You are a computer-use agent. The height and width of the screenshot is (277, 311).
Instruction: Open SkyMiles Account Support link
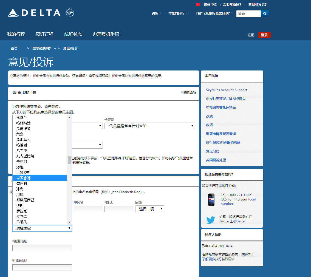point(227,90)
